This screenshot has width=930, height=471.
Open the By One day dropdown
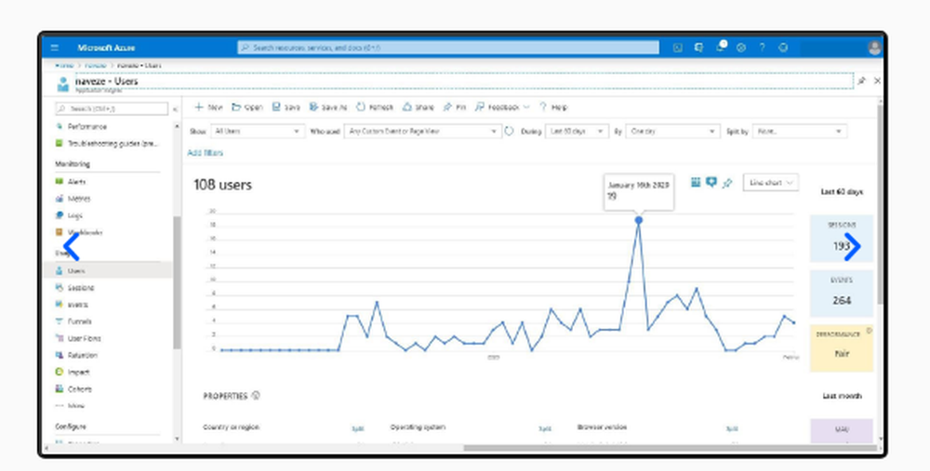pos(672,132)
